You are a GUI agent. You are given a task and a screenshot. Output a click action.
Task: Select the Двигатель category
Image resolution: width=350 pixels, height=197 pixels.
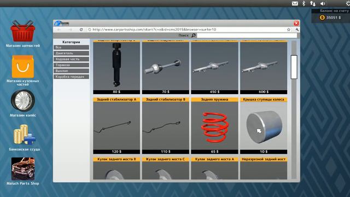click(x=71, y=53)
